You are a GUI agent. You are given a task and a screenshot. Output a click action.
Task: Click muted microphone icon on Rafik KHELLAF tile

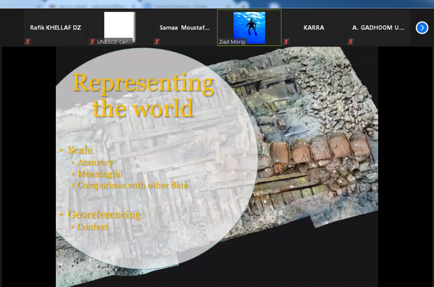tap(28, 41)
